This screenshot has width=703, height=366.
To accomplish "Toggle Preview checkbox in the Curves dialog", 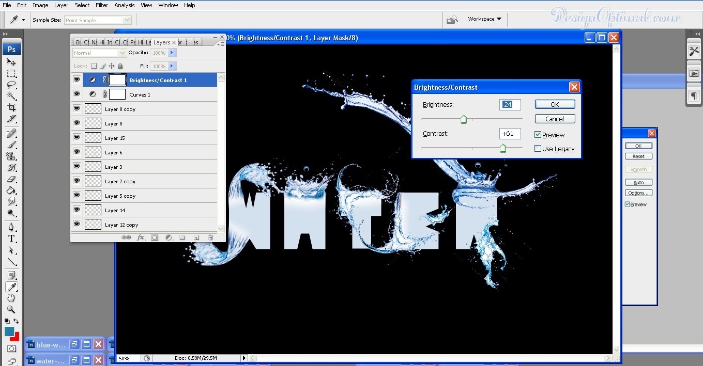I will (628, 204).
